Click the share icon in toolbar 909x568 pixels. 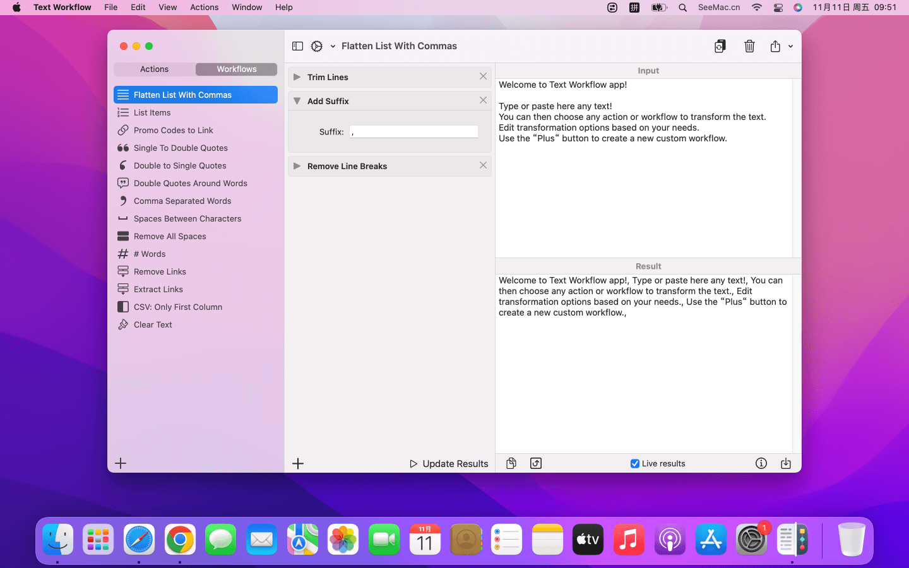point(775,46)
